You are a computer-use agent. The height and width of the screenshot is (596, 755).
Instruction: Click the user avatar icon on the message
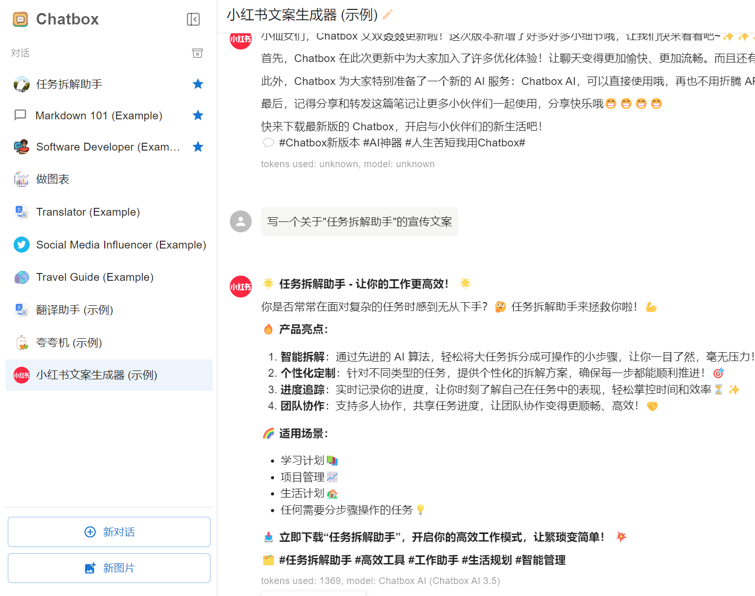tap(241, 221)
